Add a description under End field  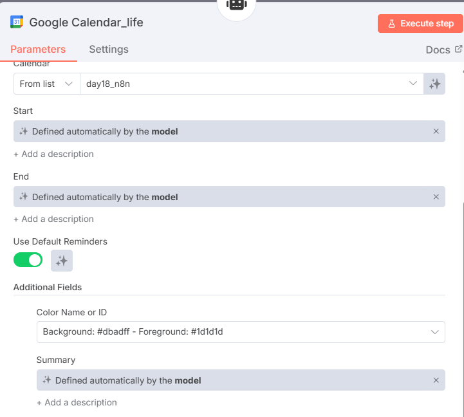[x=53, y=219]
